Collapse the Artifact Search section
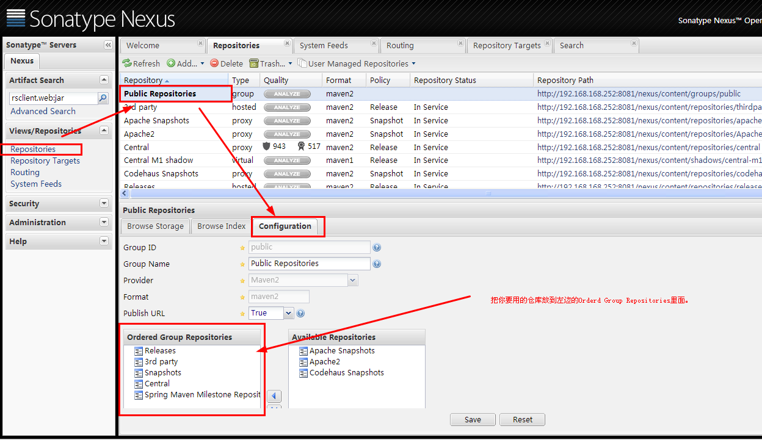The height and width of the screenshot is (440, 762). tap(104, 80)
